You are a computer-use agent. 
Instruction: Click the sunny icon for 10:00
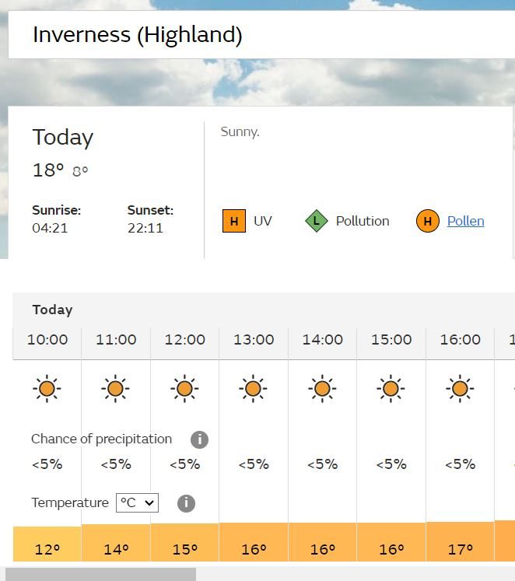pos(47,389)
